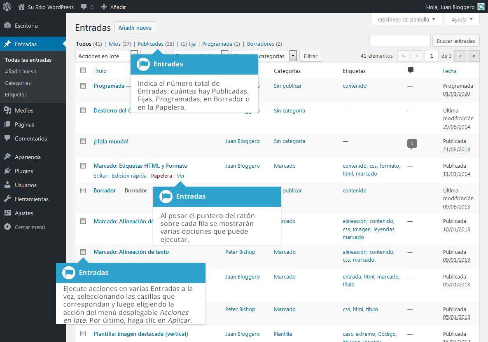
Task: Open the Categorías sidebar submenu item
Action: pyautogui.click(x=18, y=83)
